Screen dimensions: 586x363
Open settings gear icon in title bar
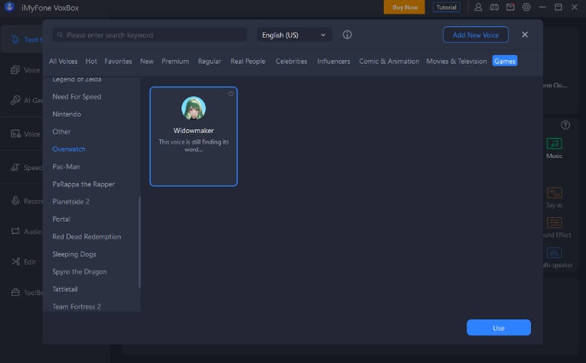(x=526, y=7)
